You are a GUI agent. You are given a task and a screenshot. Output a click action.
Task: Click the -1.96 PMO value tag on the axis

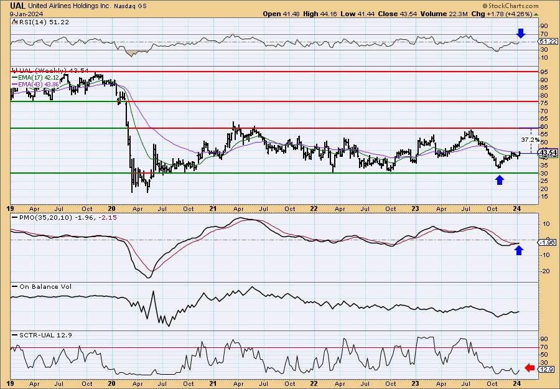548,243
